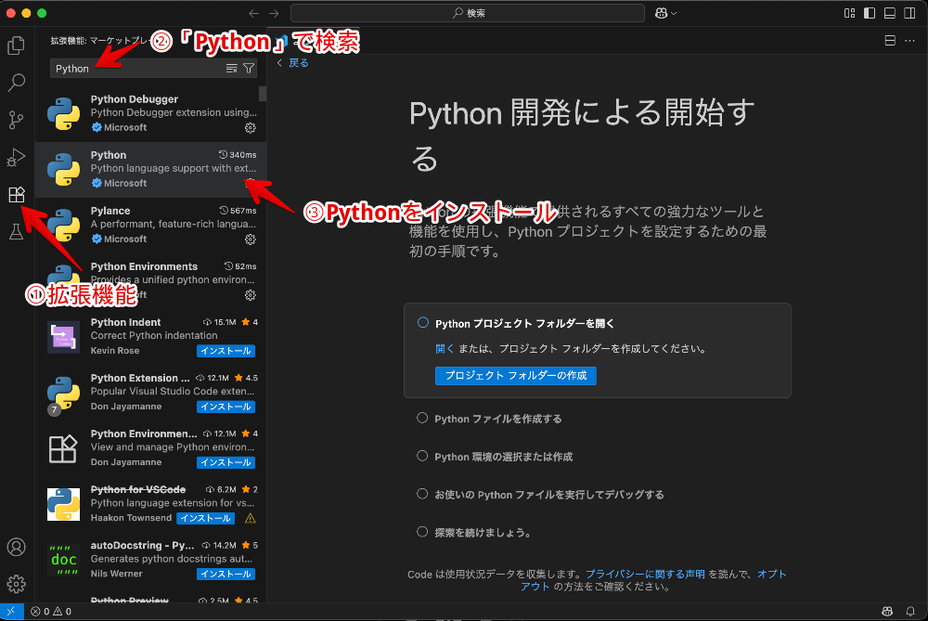Click the extensions list scrollbar
This screenshot has height=621, width=928.
pyautogui.click(x=263, y=93)
